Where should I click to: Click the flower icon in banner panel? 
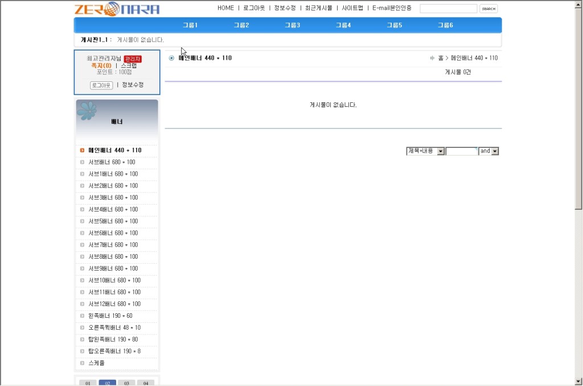point(87,111)
